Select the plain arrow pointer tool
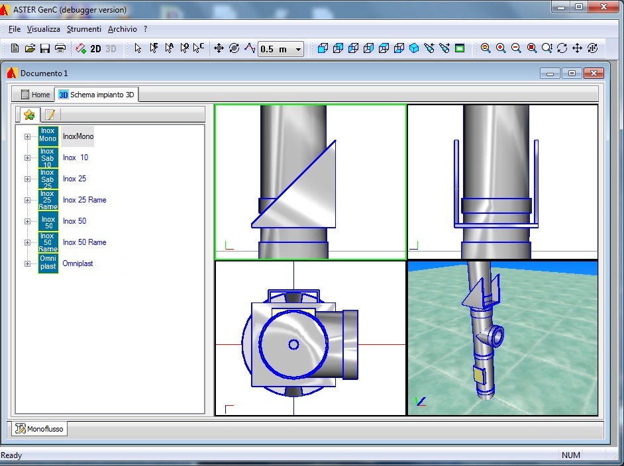 [138, 48]
